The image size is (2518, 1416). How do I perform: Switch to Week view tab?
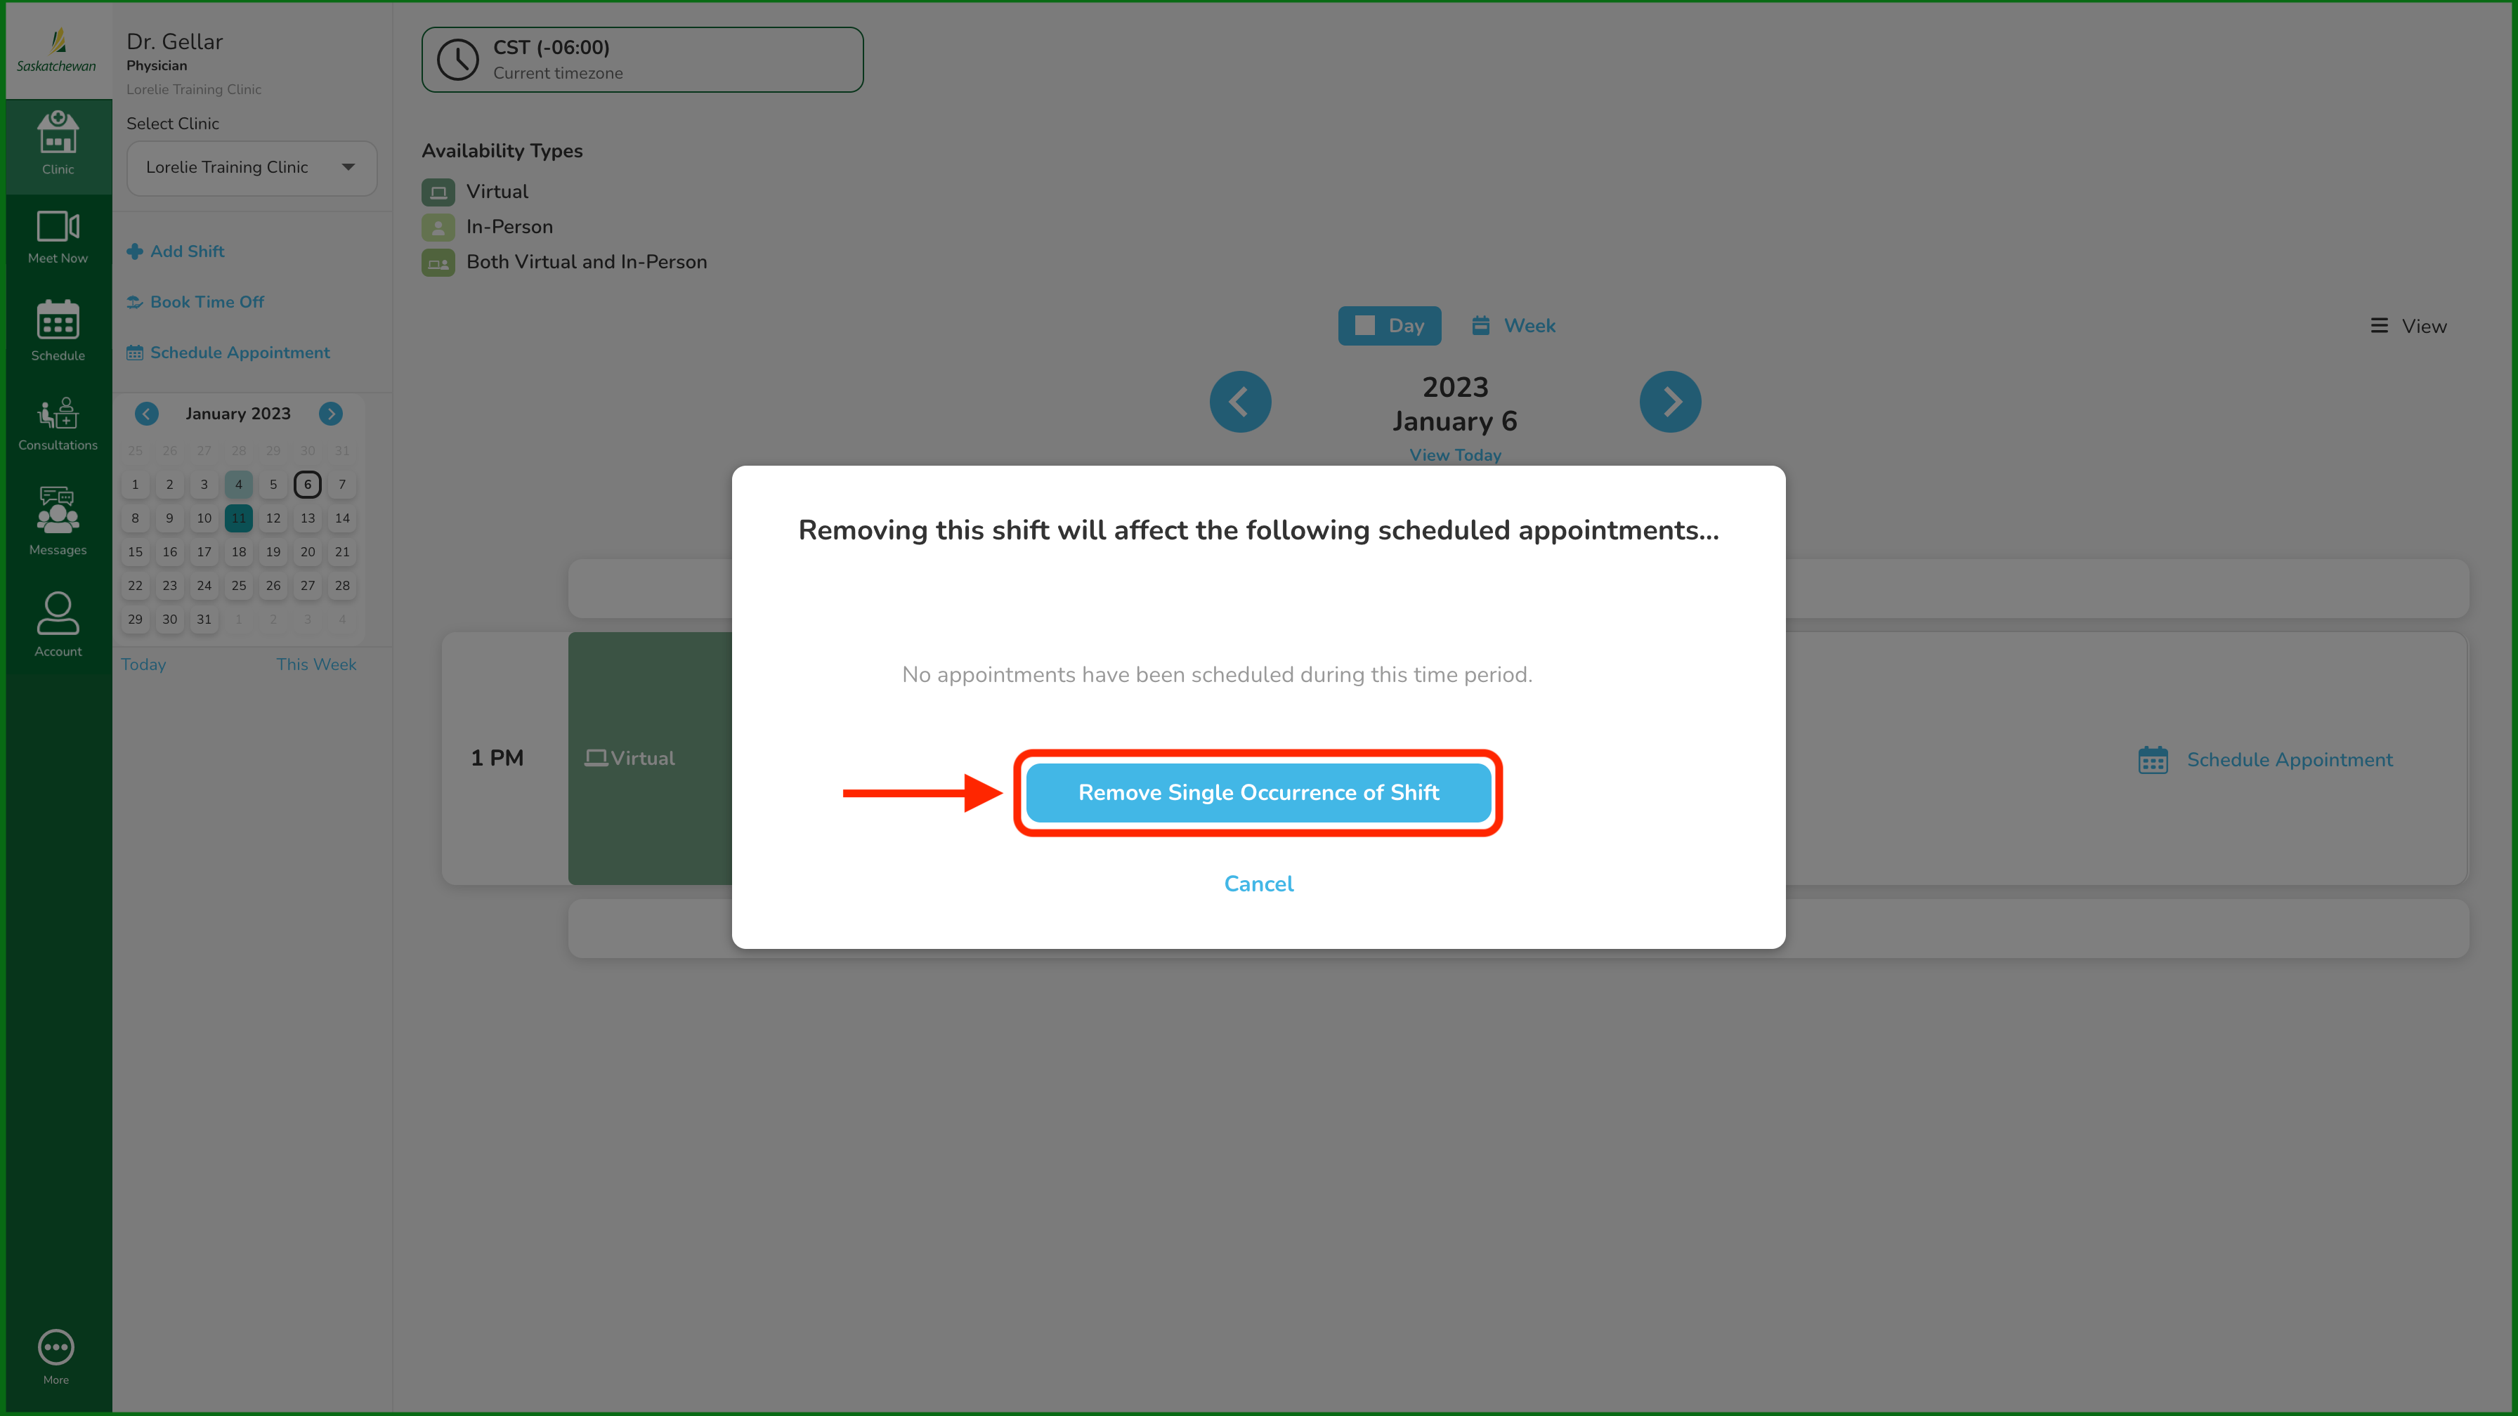1513,325
